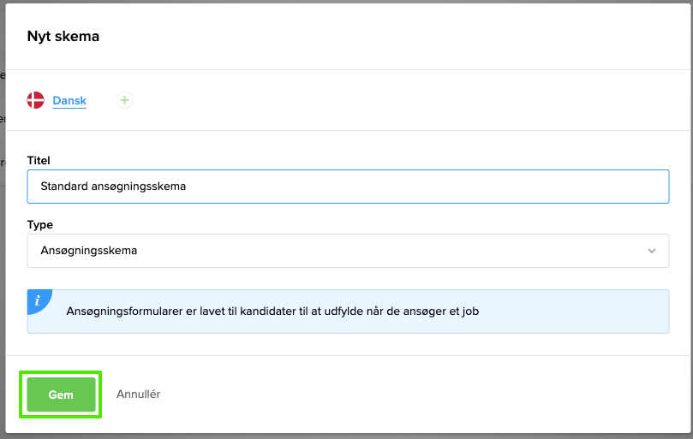Screen dimensions: 693x439
Task: Place cursor in Standard ansøgningsskema text
Action: coord(113,186)
